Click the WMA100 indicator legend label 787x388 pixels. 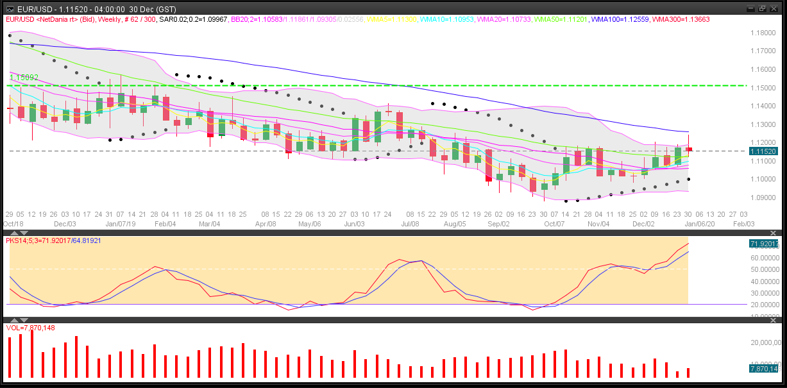click(x=616, y=20)
